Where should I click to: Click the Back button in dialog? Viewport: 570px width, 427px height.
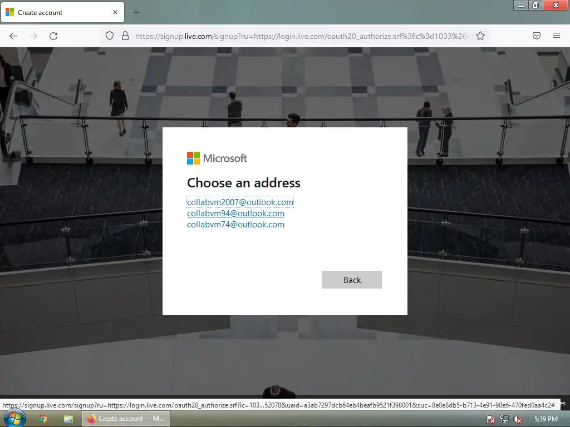352,280
